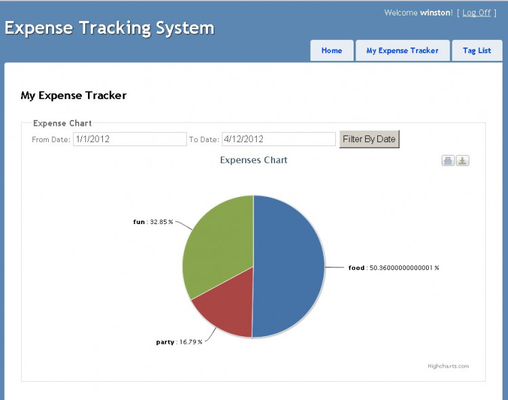
Task: Switch to My Expense Tracker tab
Action: 402,51
